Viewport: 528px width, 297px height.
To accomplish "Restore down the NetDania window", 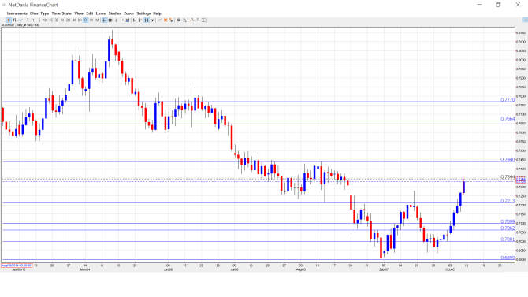I will pos(498,5).
